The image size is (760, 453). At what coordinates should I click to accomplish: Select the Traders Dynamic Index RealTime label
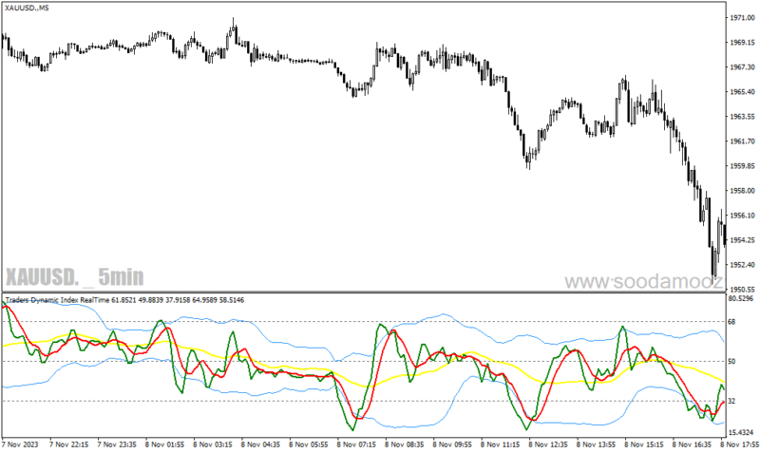coord(58,300)
